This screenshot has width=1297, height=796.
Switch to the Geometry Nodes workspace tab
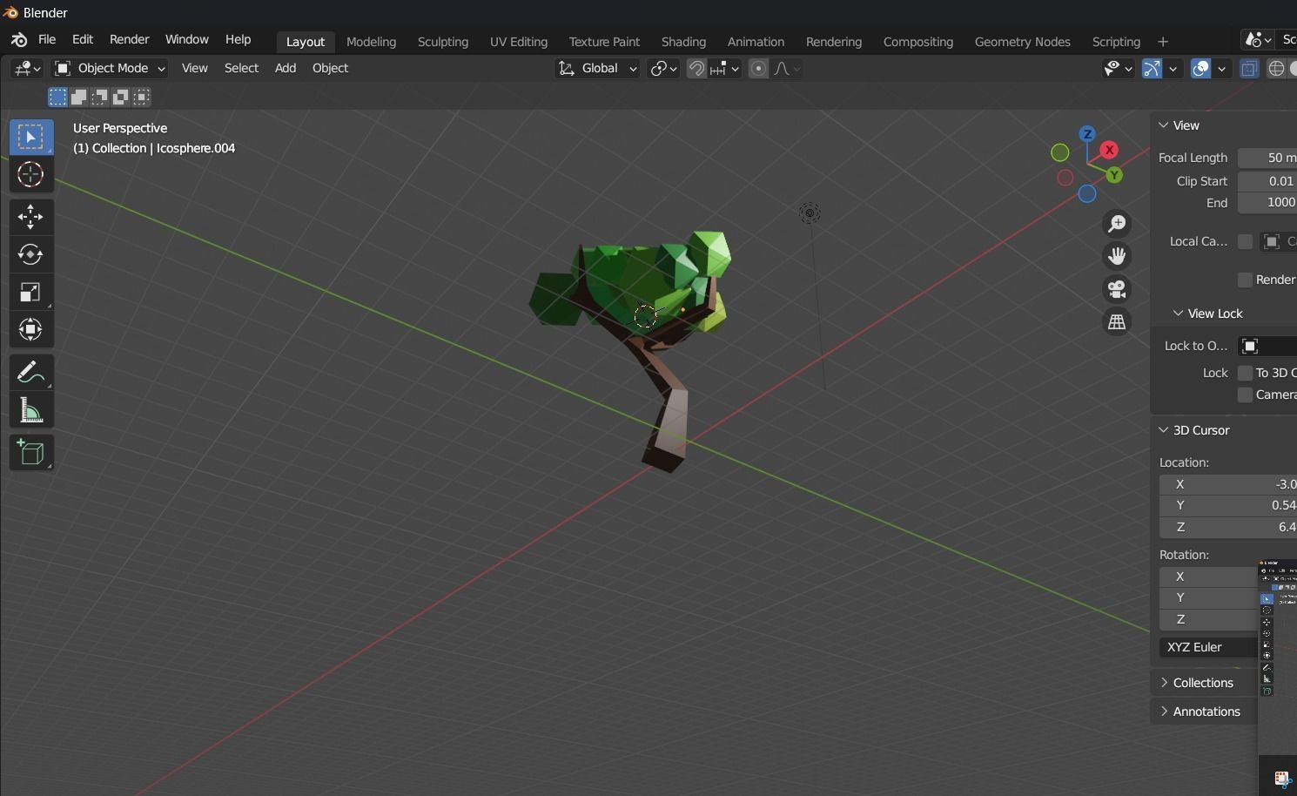(1023, 42)
